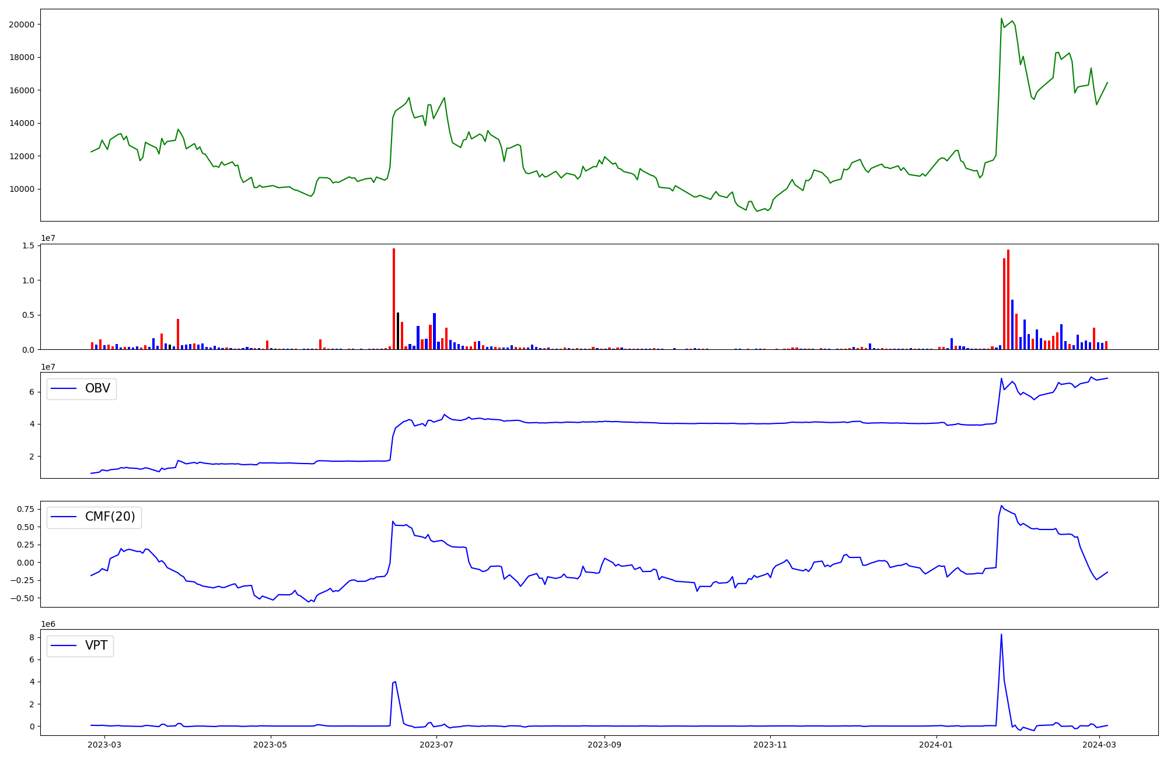Click the CMF peak in late January 2024
Viewport: 1167px width, 758px height.
pos(1001,506)
